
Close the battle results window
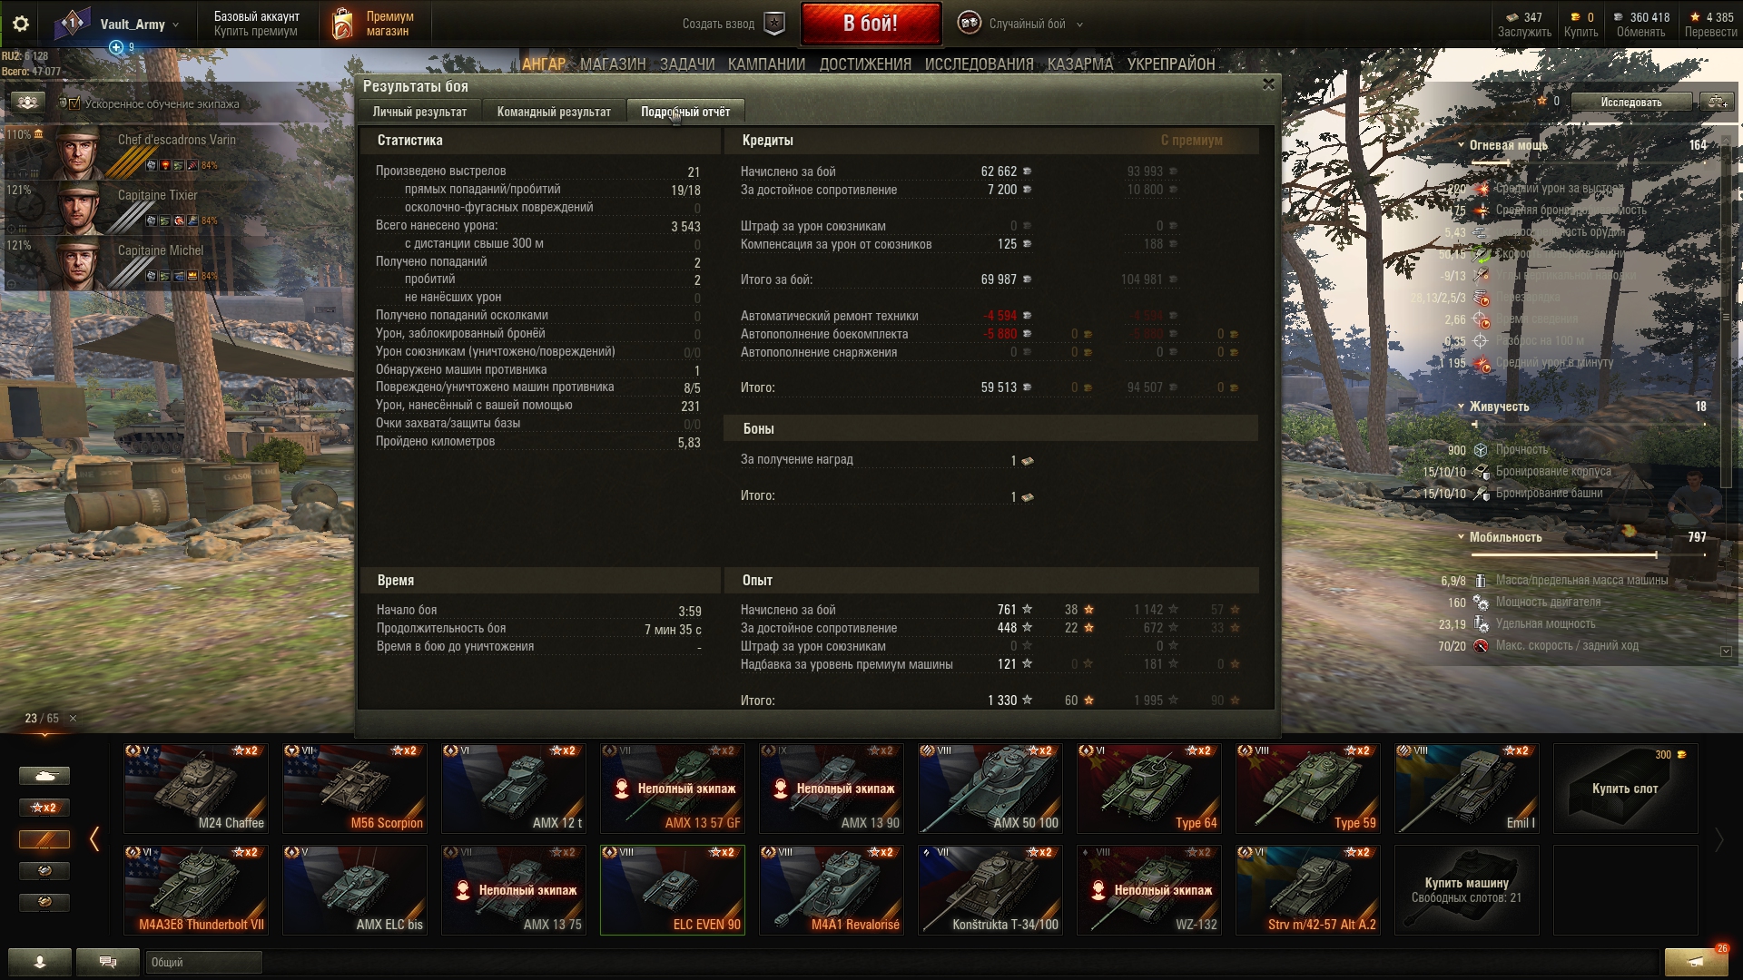click(x=1268, y=84)
